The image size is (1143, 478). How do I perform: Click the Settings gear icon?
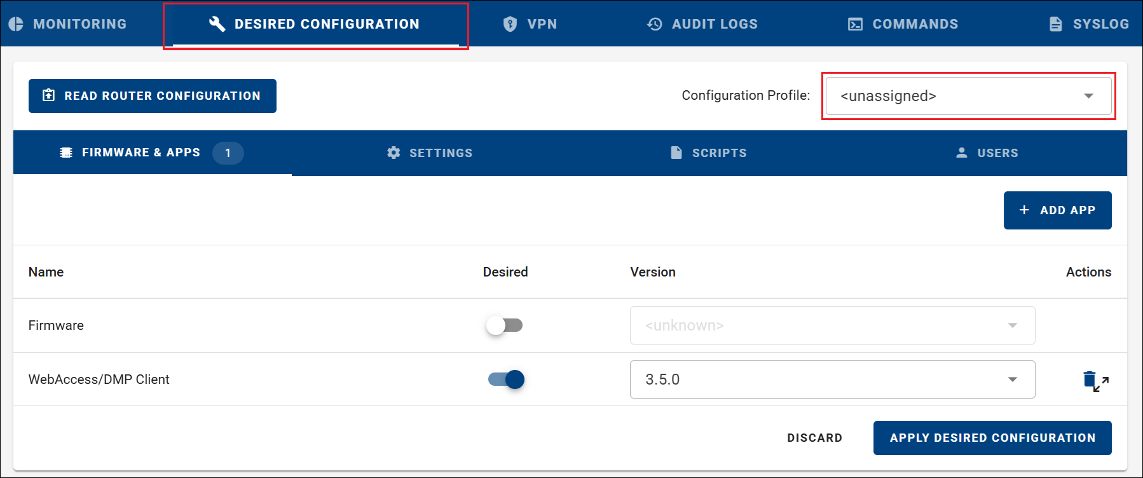click(x=394, y=153)
